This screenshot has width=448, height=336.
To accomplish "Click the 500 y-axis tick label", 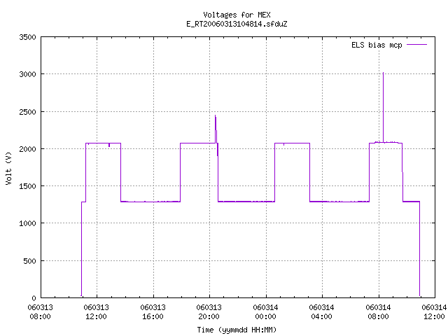I will point(29,261).
